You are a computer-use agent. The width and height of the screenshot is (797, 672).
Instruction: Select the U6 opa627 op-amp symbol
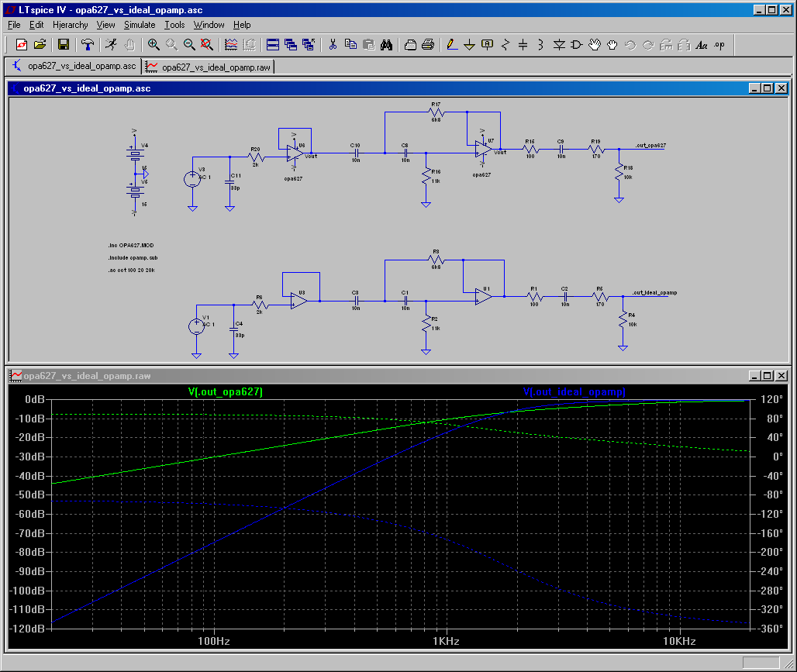(295, 153)
